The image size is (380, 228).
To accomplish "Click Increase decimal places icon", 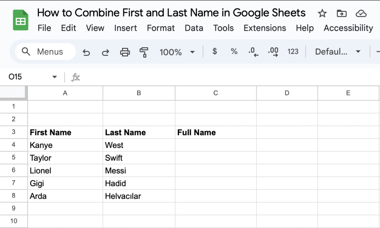I will (272, 52).
